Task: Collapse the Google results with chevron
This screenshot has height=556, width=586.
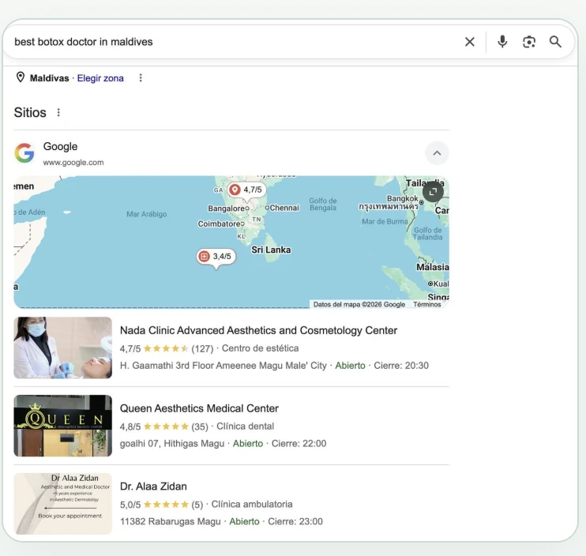Action: [437, 153]
